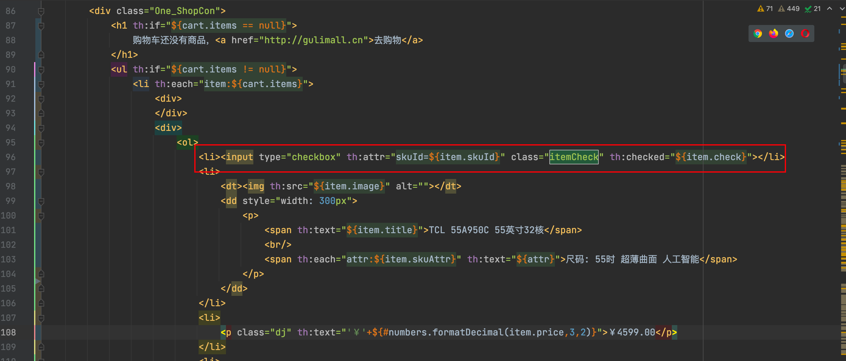
Task: Click the skuId=${item.skuId} attribute value
Action: pyautogui.click(x=448, y=157)
